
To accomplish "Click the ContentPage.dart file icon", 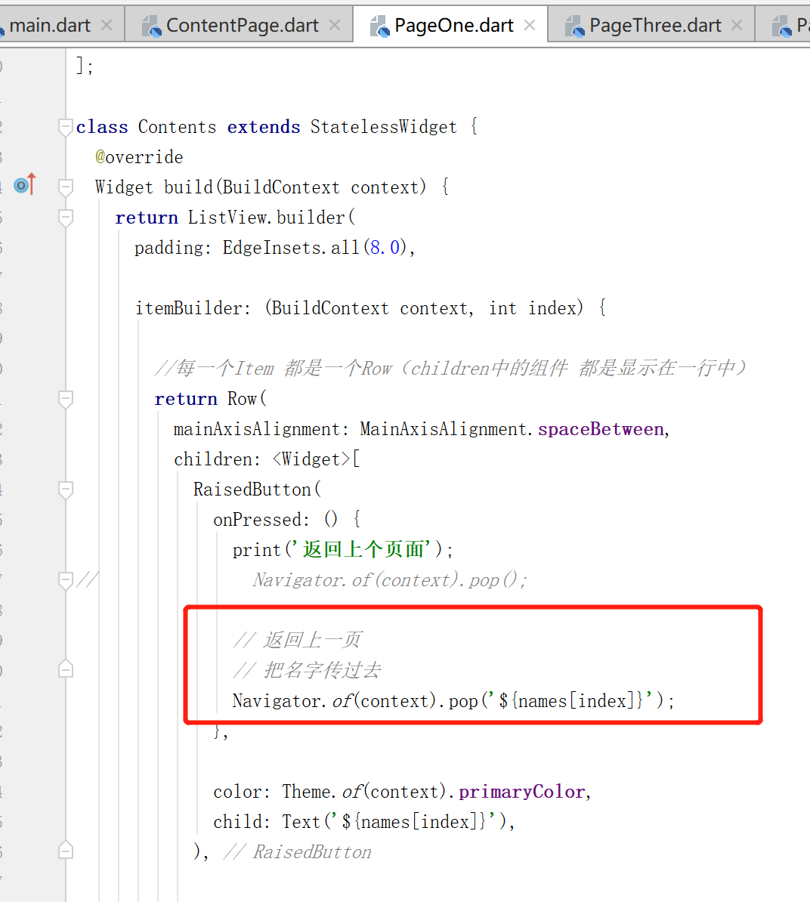I will pyautogui.click(x=151, y=26).
